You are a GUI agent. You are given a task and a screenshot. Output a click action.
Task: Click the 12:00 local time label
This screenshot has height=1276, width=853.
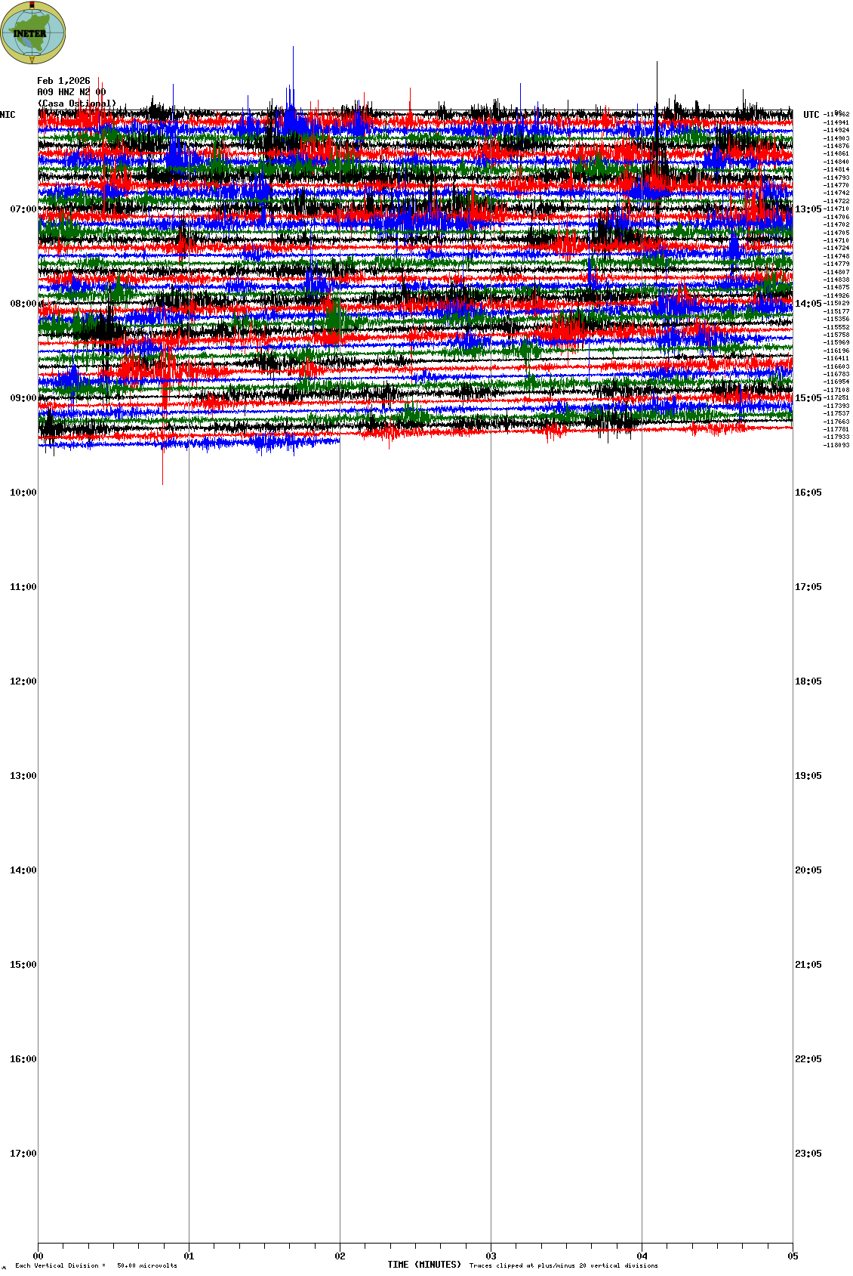coord(23,681)
